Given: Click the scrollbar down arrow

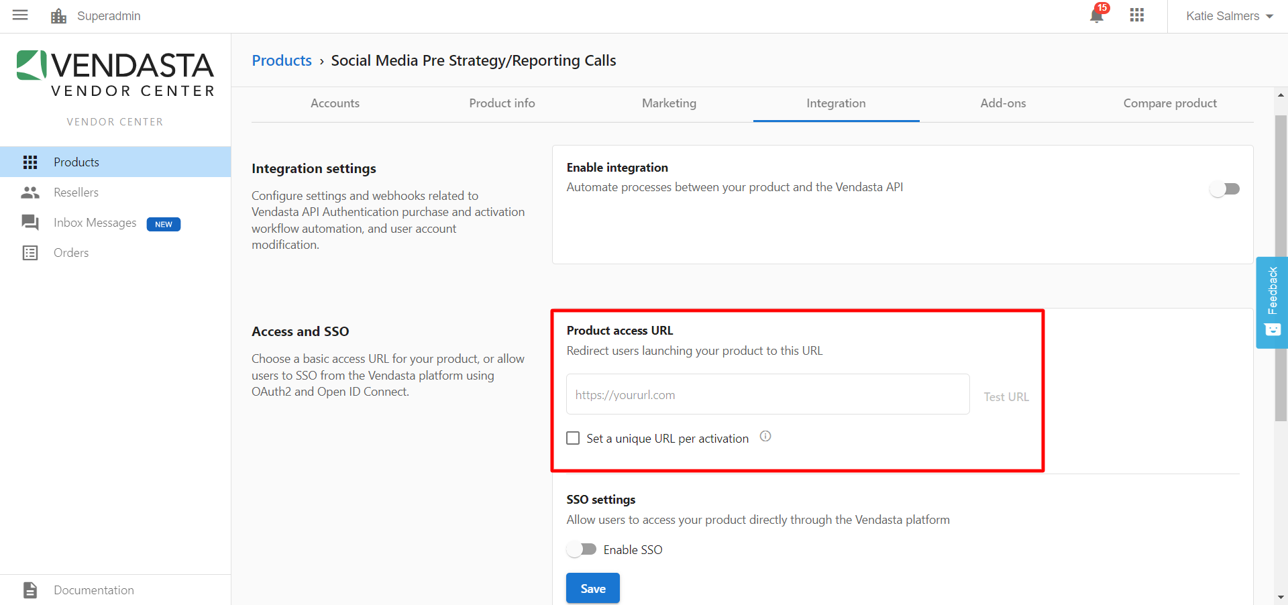Looking at the screenshot, I should 1281,597.
